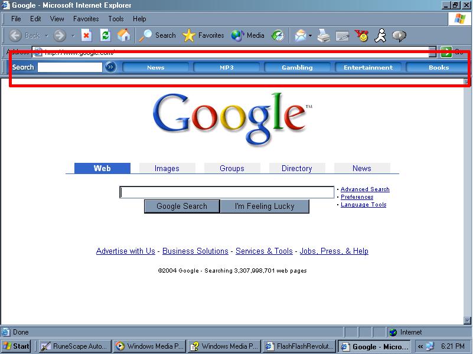Launch the AIM running man icon
Image resolution: width=473 pixels, height=354 pixels.
point(380,35)
